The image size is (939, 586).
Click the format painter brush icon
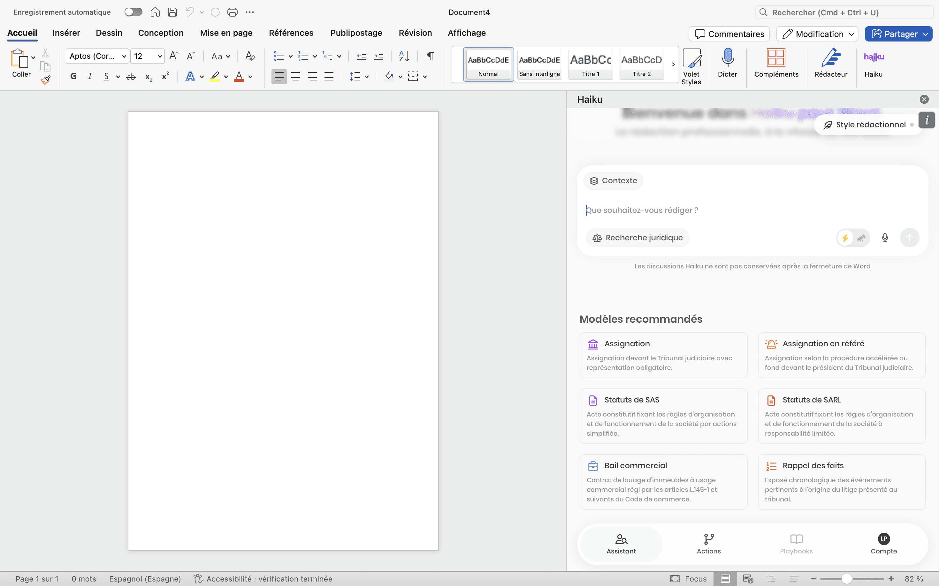45,80
